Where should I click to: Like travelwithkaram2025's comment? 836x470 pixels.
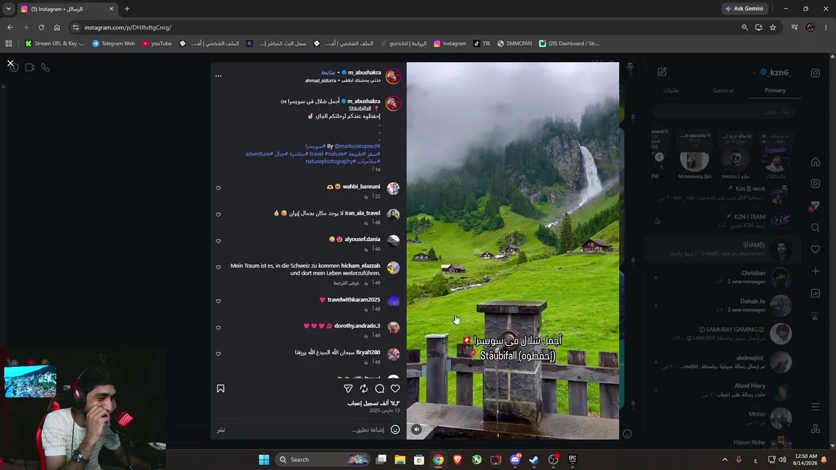218,301
